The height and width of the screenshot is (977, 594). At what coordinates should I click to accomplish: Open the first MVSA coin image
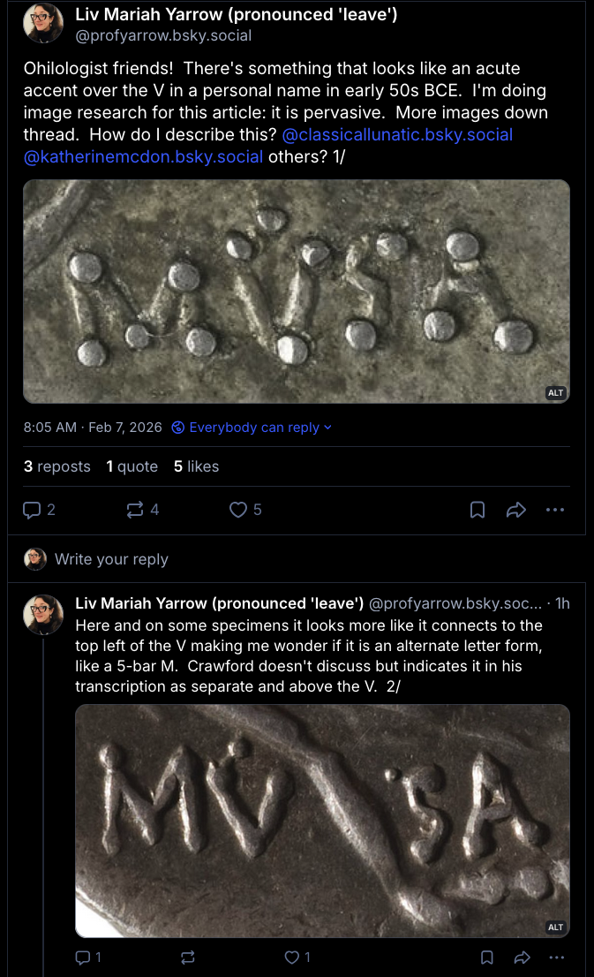[x=296, y=292]
